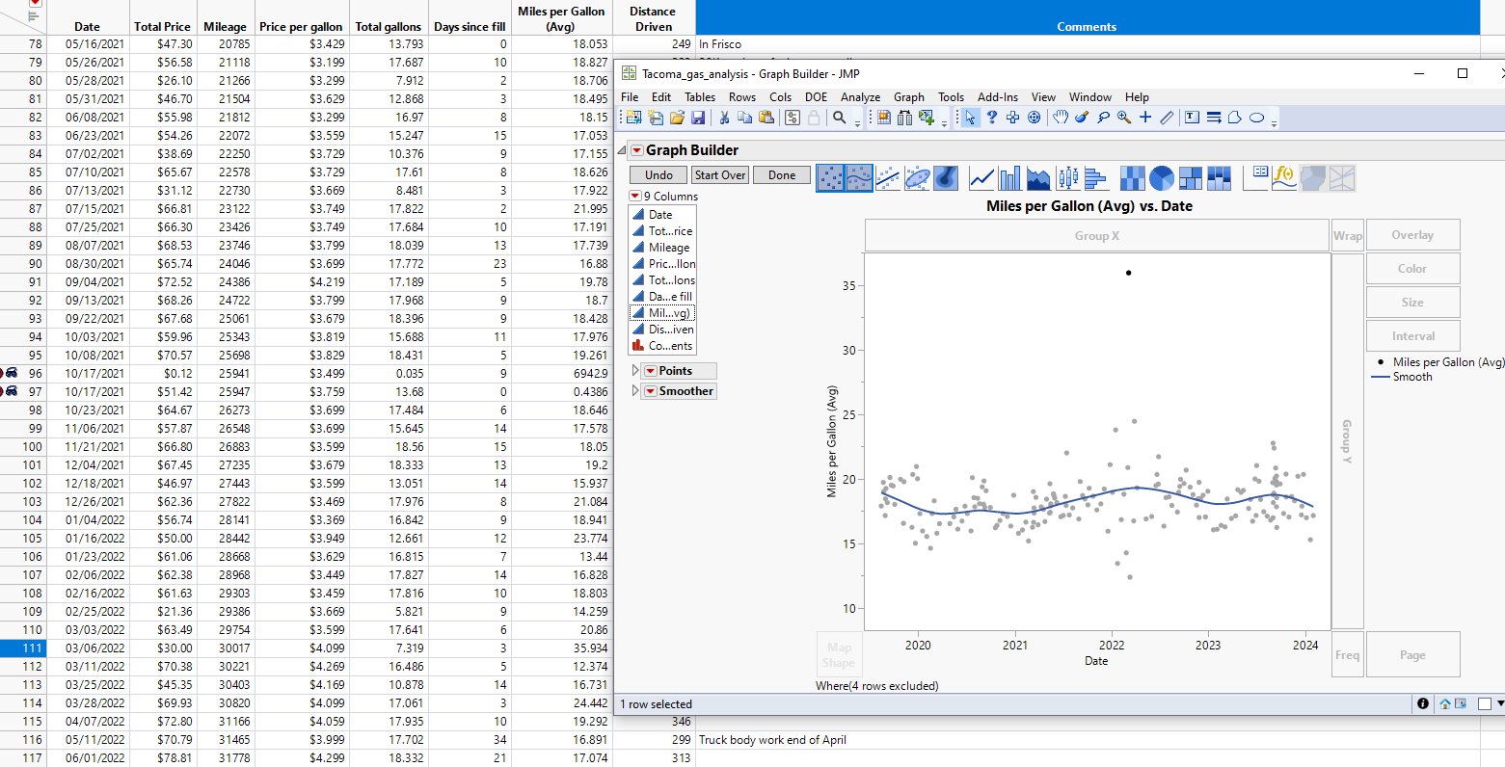Choose the Histogram element icon

click(x=1095, y=178)
